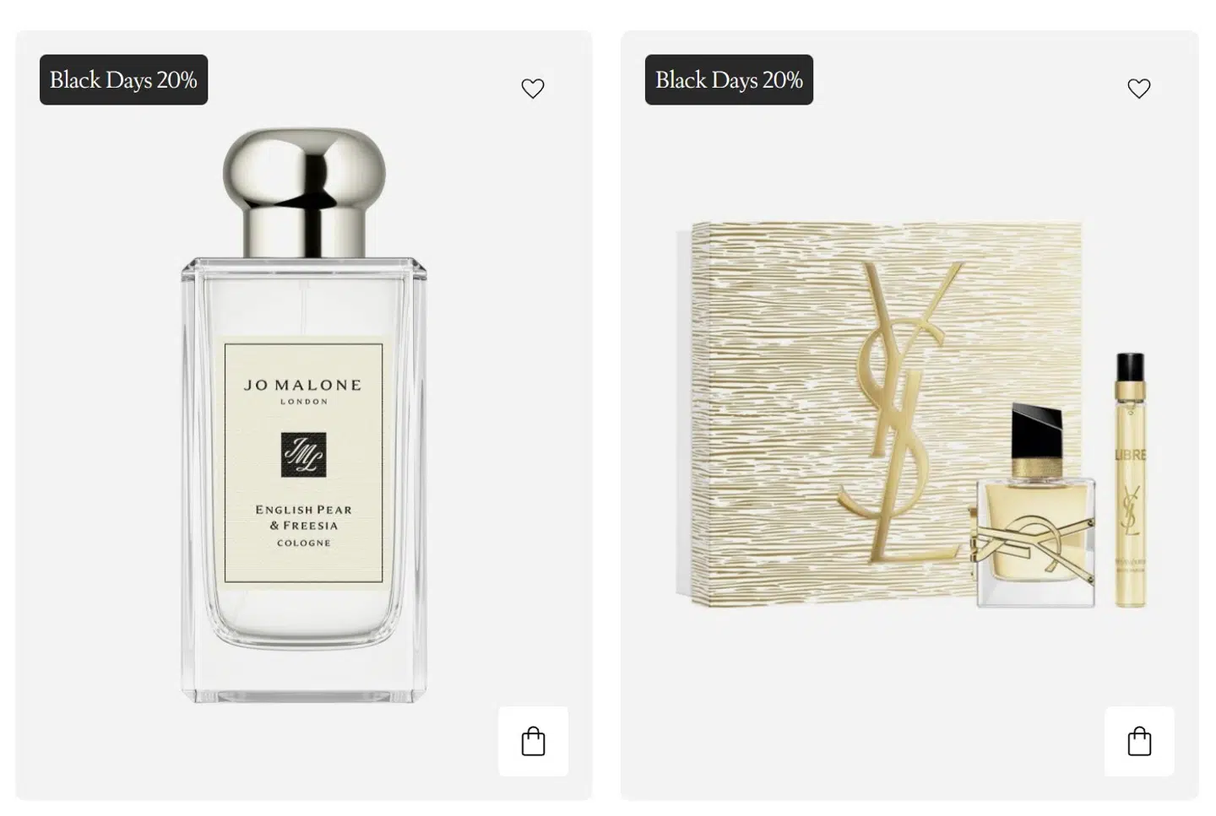The height and width of the screenshot is (816, 1216).
Task: Click Black Days 20% badge on Jo Malone card
Action: (x=123, y=80)
